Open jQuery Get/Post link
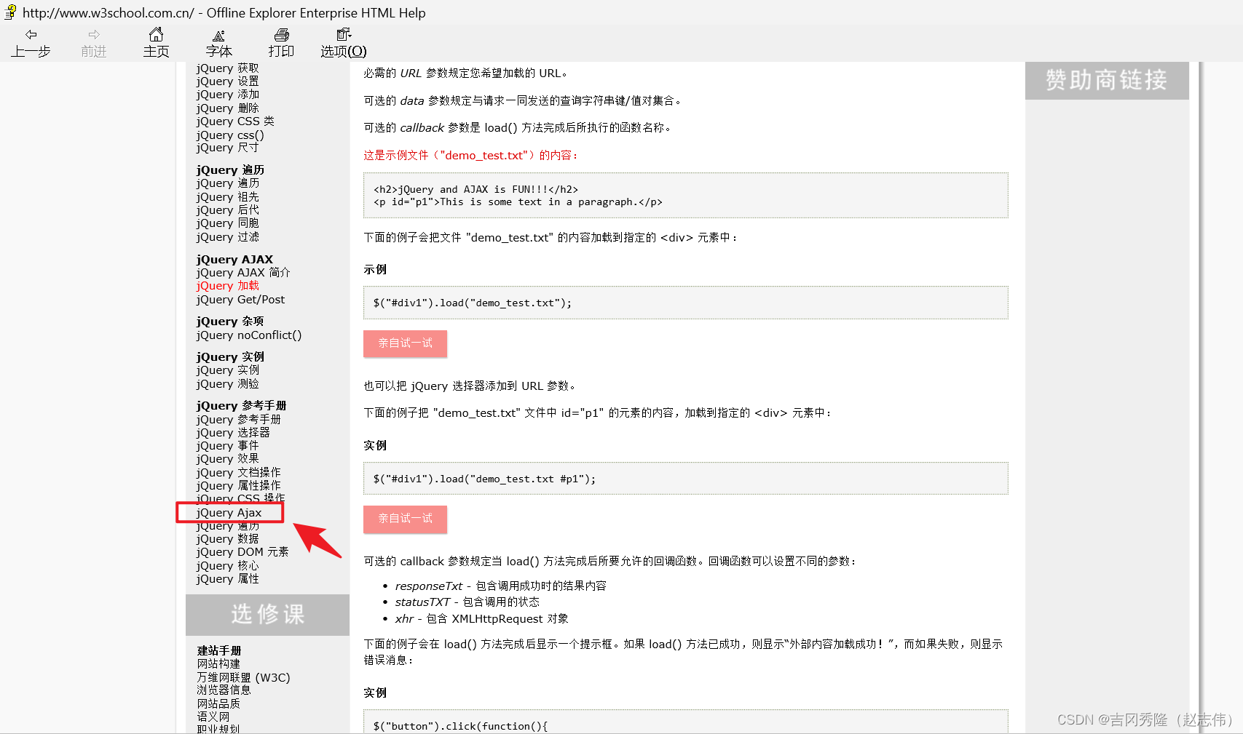Image resolution: width=1243 pixels, height=734 pixels. coord(240,300)
